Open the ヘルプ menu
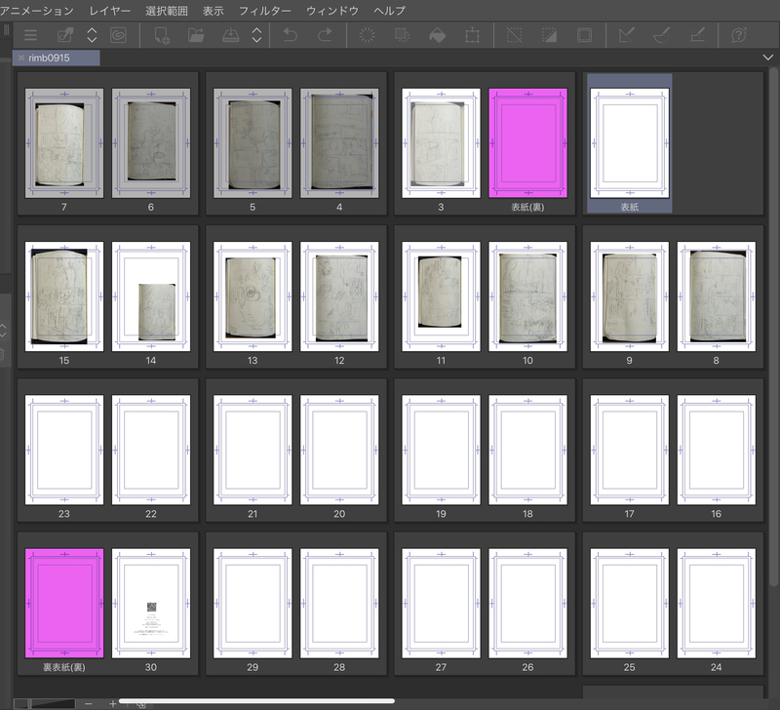Screen dimensions: 780x710 tap(389, 11)
